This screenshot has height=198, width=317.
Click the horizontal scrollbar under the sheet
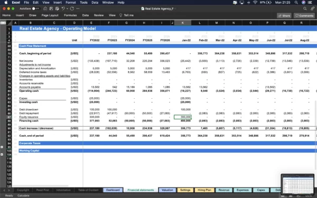click(41, 186)
